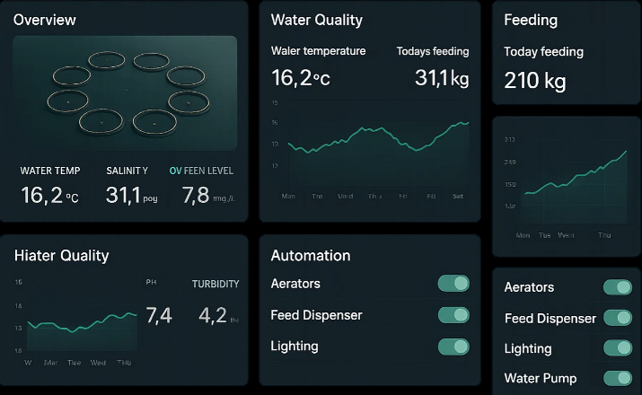Select the feeding trend chart under Feeding card
The height and width of the screenshot is (395, 642).
click(566, 184)
